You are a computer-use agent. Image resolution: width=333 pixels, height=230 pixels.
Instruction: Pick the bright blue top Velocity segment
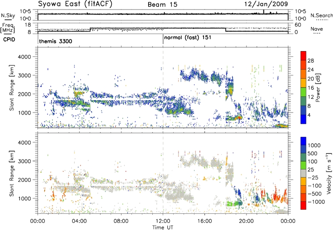(303, 141)
